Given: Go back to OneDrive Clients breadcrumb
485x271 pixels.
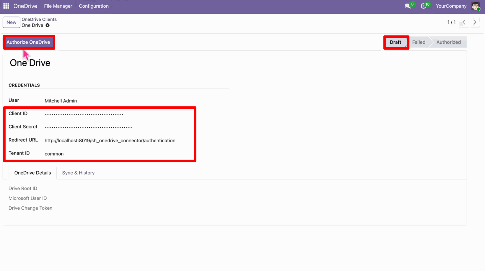Looking at the screenshot, I should pyautogui.click(x=39, y=19).
